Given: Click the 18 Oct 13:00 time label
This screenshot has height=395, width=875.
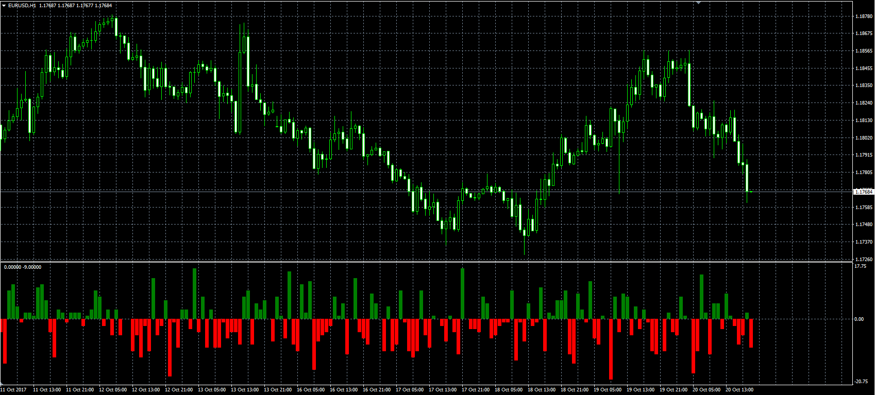Looking at the screenshot, I should point(542,390).
